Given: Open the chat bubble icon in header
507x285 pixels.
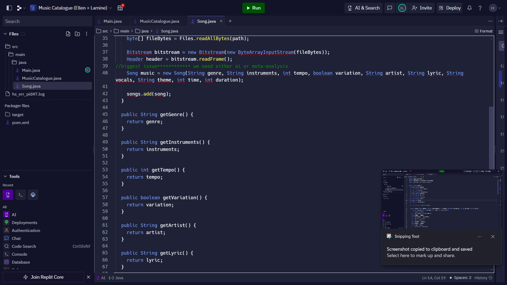Looking at the screenshot, I should (390, 8).
